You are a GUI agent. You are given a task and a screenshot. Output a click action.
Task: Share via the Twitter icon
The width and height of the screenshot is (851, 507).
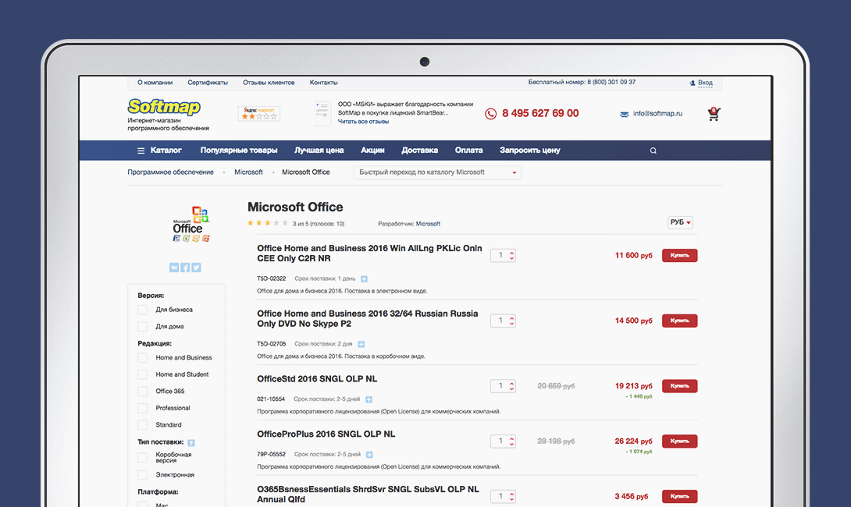pyautogui.click(x=197, y=268)
